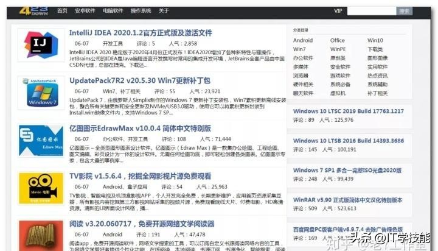Choose the WinPE category link
438x251 pixels.
point(338,49)
